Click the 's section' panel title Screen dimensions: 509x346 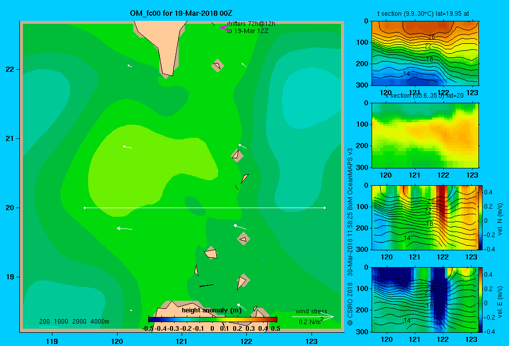425,96
